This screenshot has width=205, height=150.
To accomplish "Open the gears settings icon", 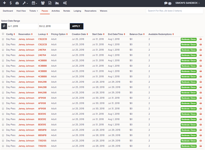I will [x=65, y=3].
